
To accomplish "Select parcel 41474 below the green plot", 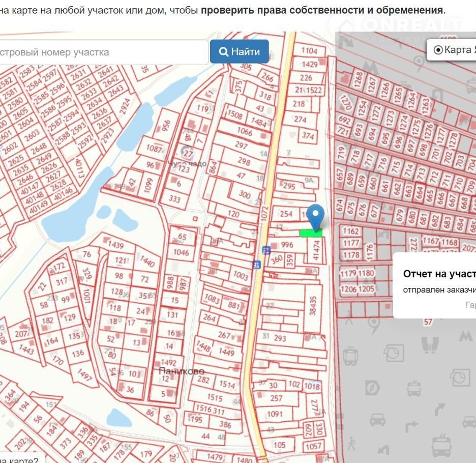I will [316, 251].
